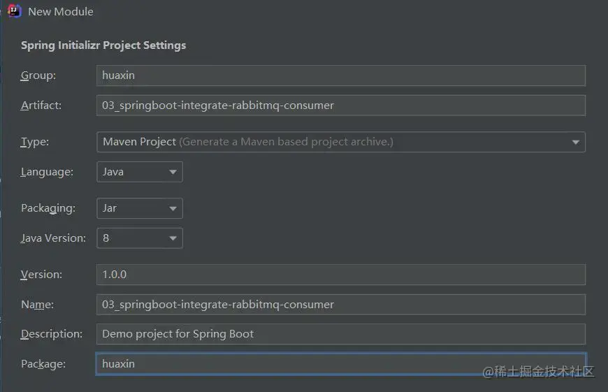Click into the Group text field

[x=340, y=75]
